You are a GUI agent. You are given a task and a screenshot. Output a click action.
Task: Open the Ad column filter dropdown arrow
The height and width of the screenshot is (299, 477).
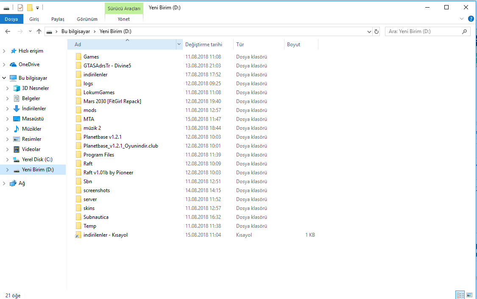179,45
